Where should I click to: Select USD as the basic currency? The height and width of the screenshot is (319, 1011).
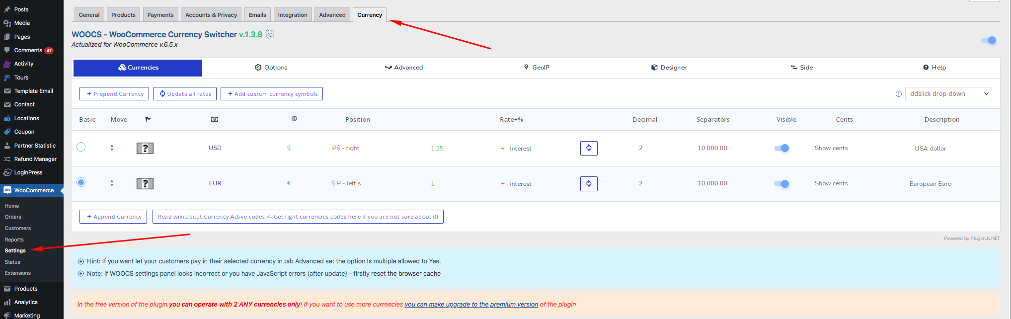click(x=81, y=147)
